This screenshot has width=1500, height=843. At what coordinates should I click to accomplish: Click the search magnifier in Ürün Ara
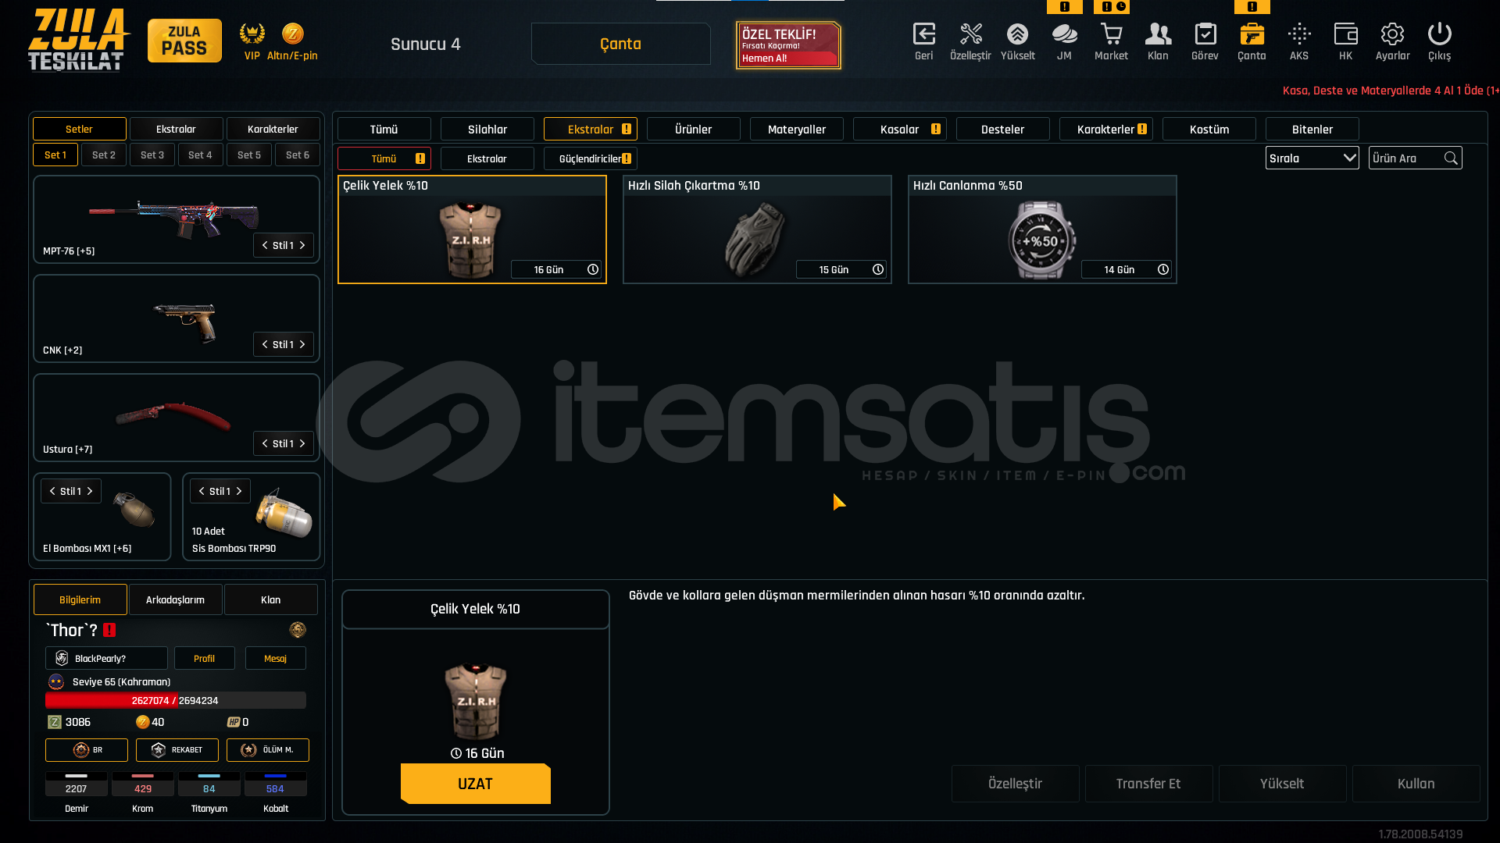pos(1451,158)
